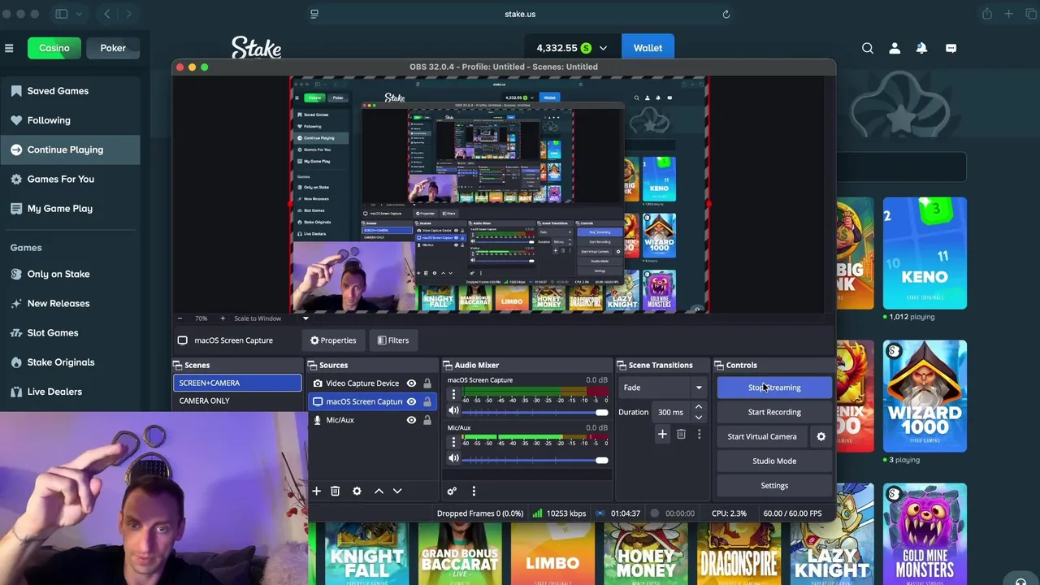This screenshot has width=1040, height=585.
Task: Delete the selected source using the trash icon
Action: pos(335,491)
